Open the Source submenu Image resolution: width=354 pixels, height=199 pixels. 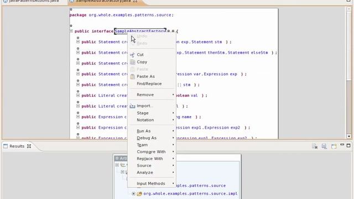(152, 166)
